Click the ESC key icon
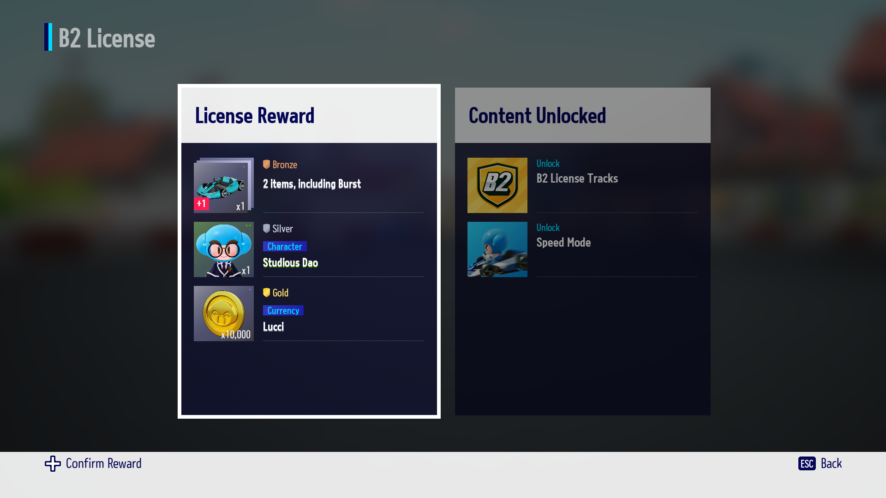Viewport: 886px width, 498px height. tap(807, 463)
